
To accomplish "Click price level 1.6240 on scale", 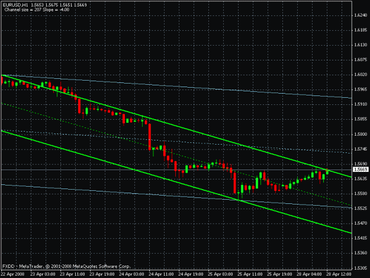I will pyautogui.click(x=361, y=15).
